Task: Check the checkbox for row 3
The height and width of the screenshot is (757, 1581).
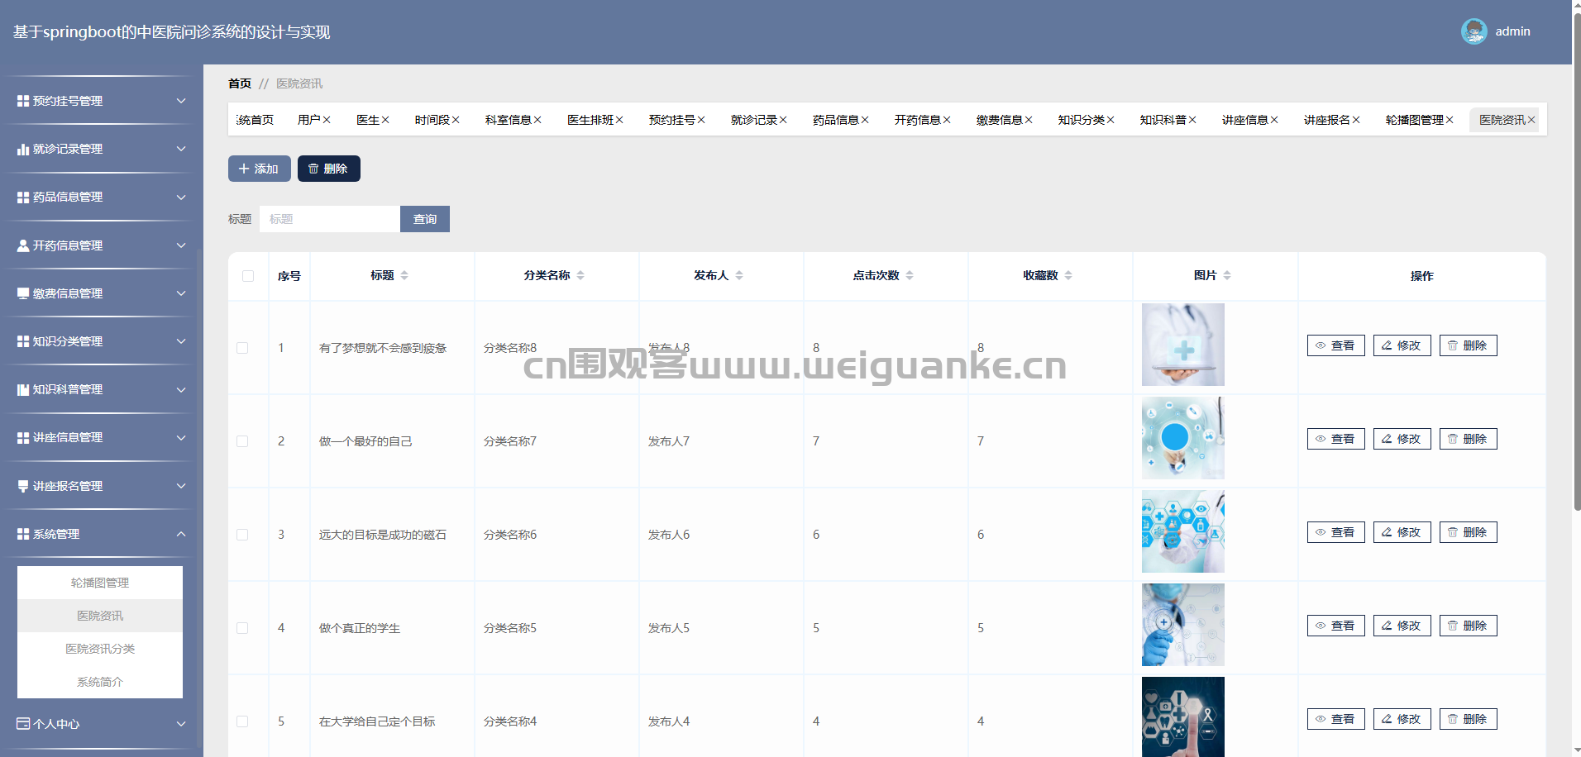Action: point(242,535)
